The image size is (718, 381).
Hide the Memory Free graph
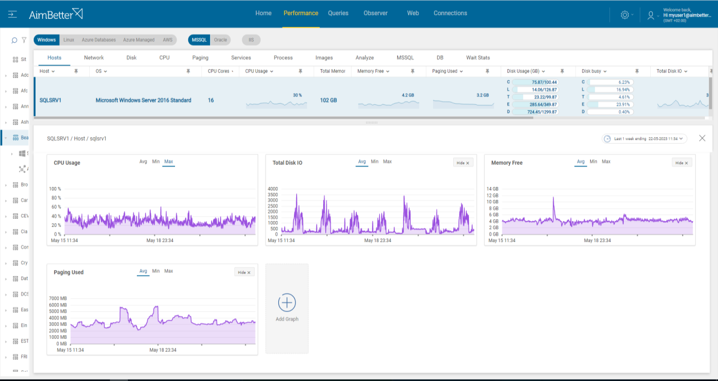682,163
